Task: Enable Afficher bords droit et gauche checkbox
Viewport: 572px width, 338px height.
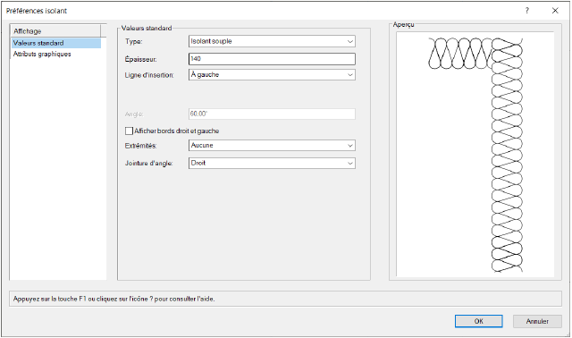Action: tap(129, 131)
